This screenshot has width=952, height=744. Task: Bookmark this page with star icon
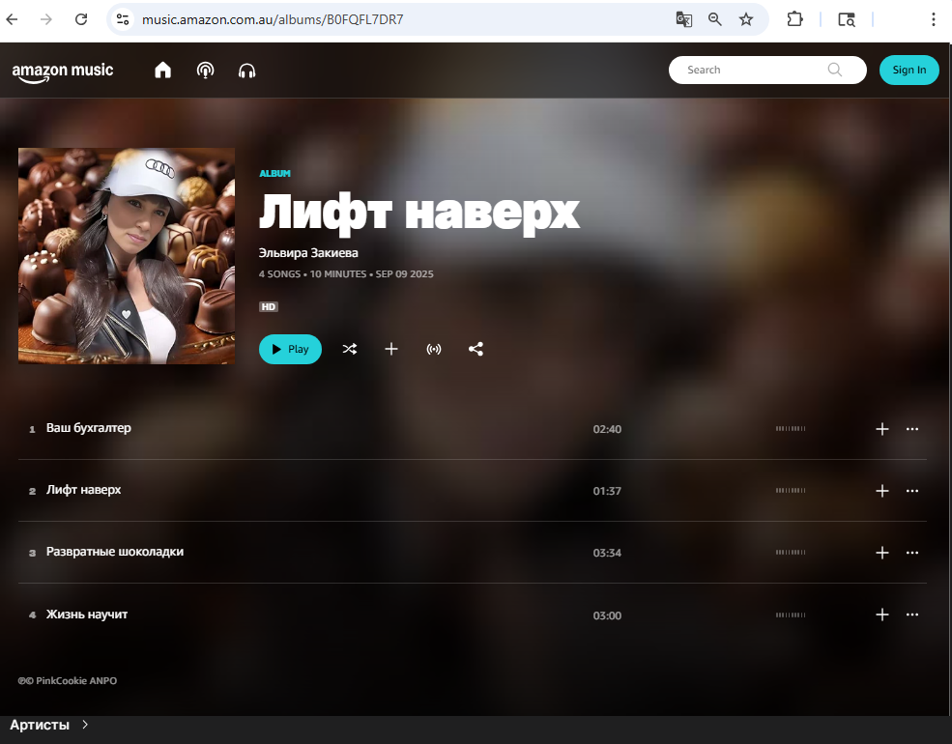[746, 19]
